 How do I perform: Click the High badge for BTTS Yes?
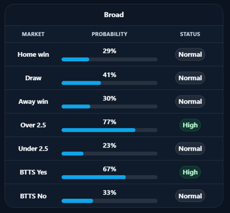coord(190,172)
